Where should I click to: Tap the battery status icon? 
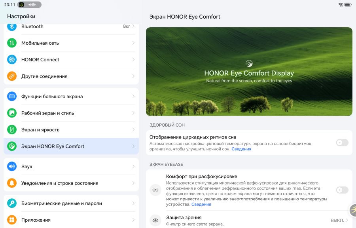[x=348, y=4]
